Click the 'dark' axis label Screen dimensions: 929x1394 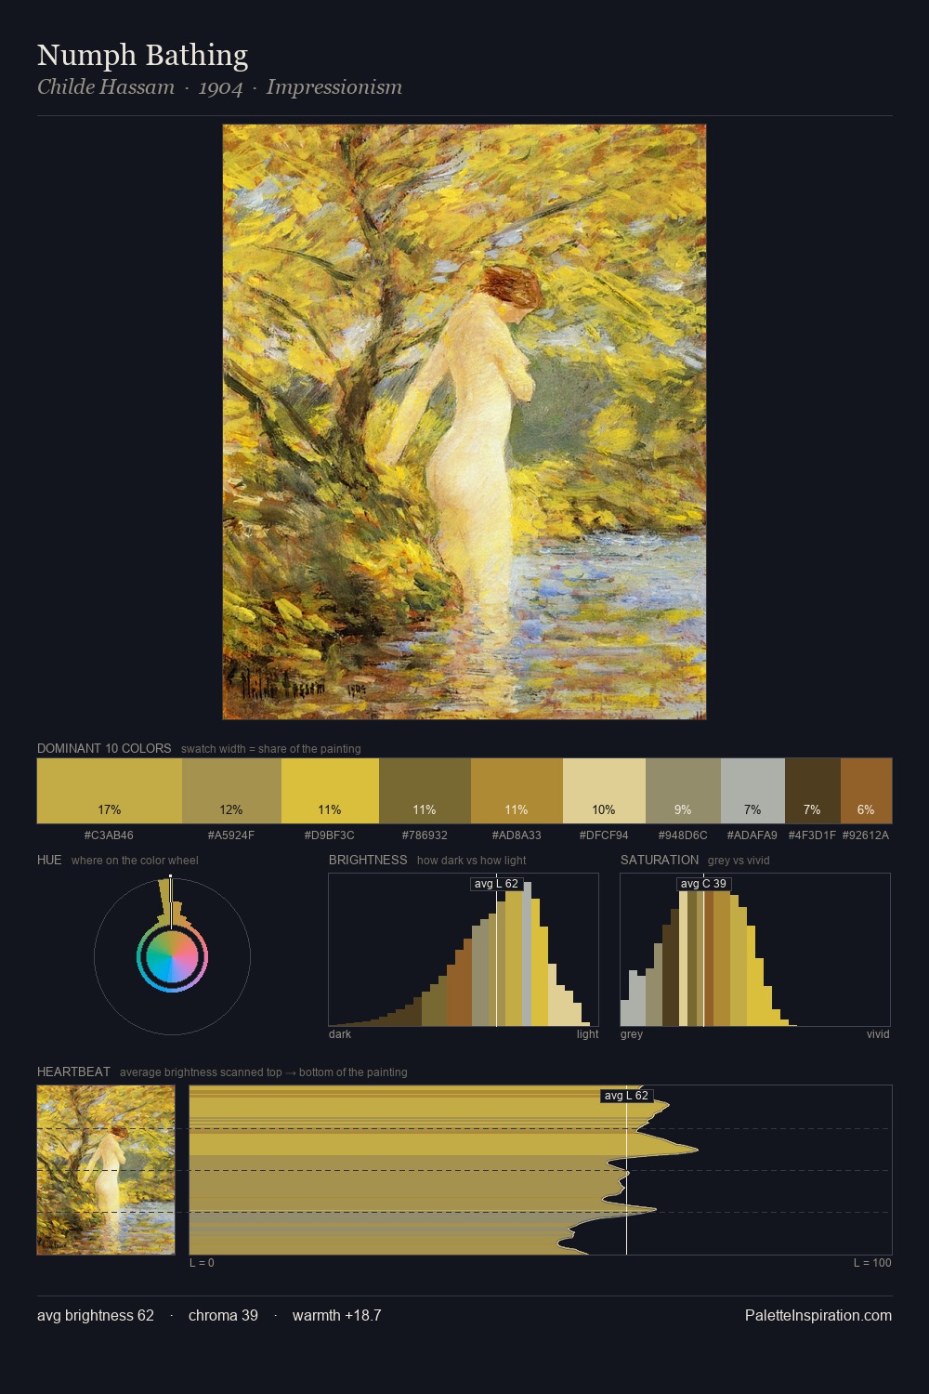point(340,1034)
